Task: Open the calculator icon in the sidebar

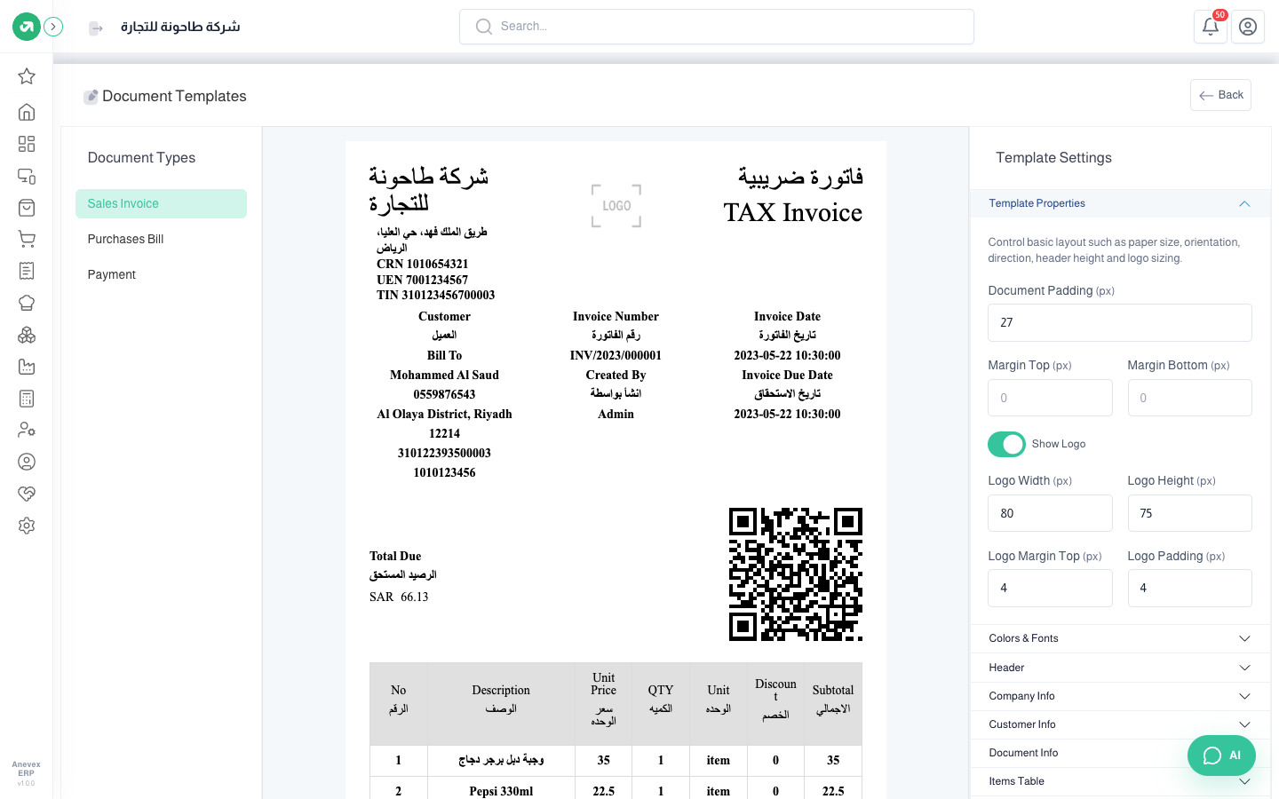Action: point(27,399)
